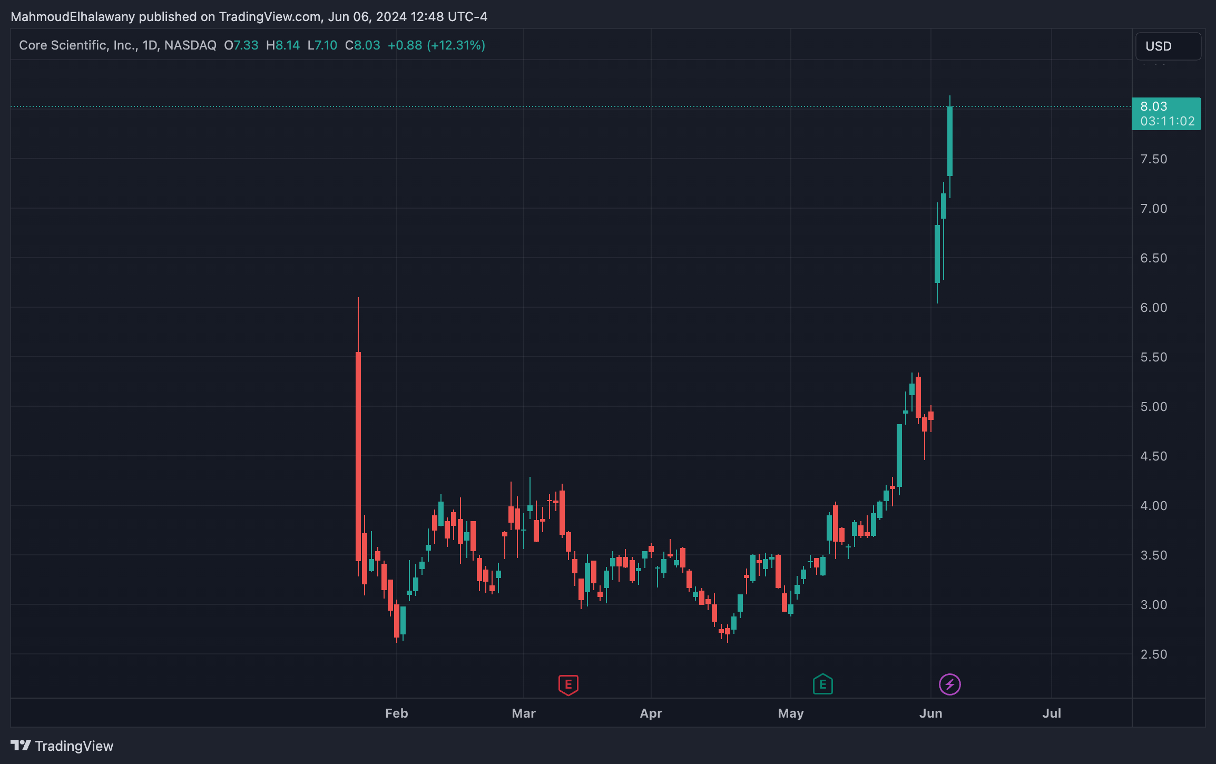Click the Feb label on time axis

pyautogui.click(x=396, y=713)
